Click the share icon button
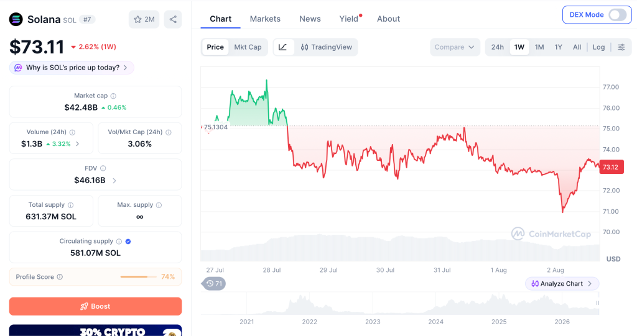 tap(173, 19)
